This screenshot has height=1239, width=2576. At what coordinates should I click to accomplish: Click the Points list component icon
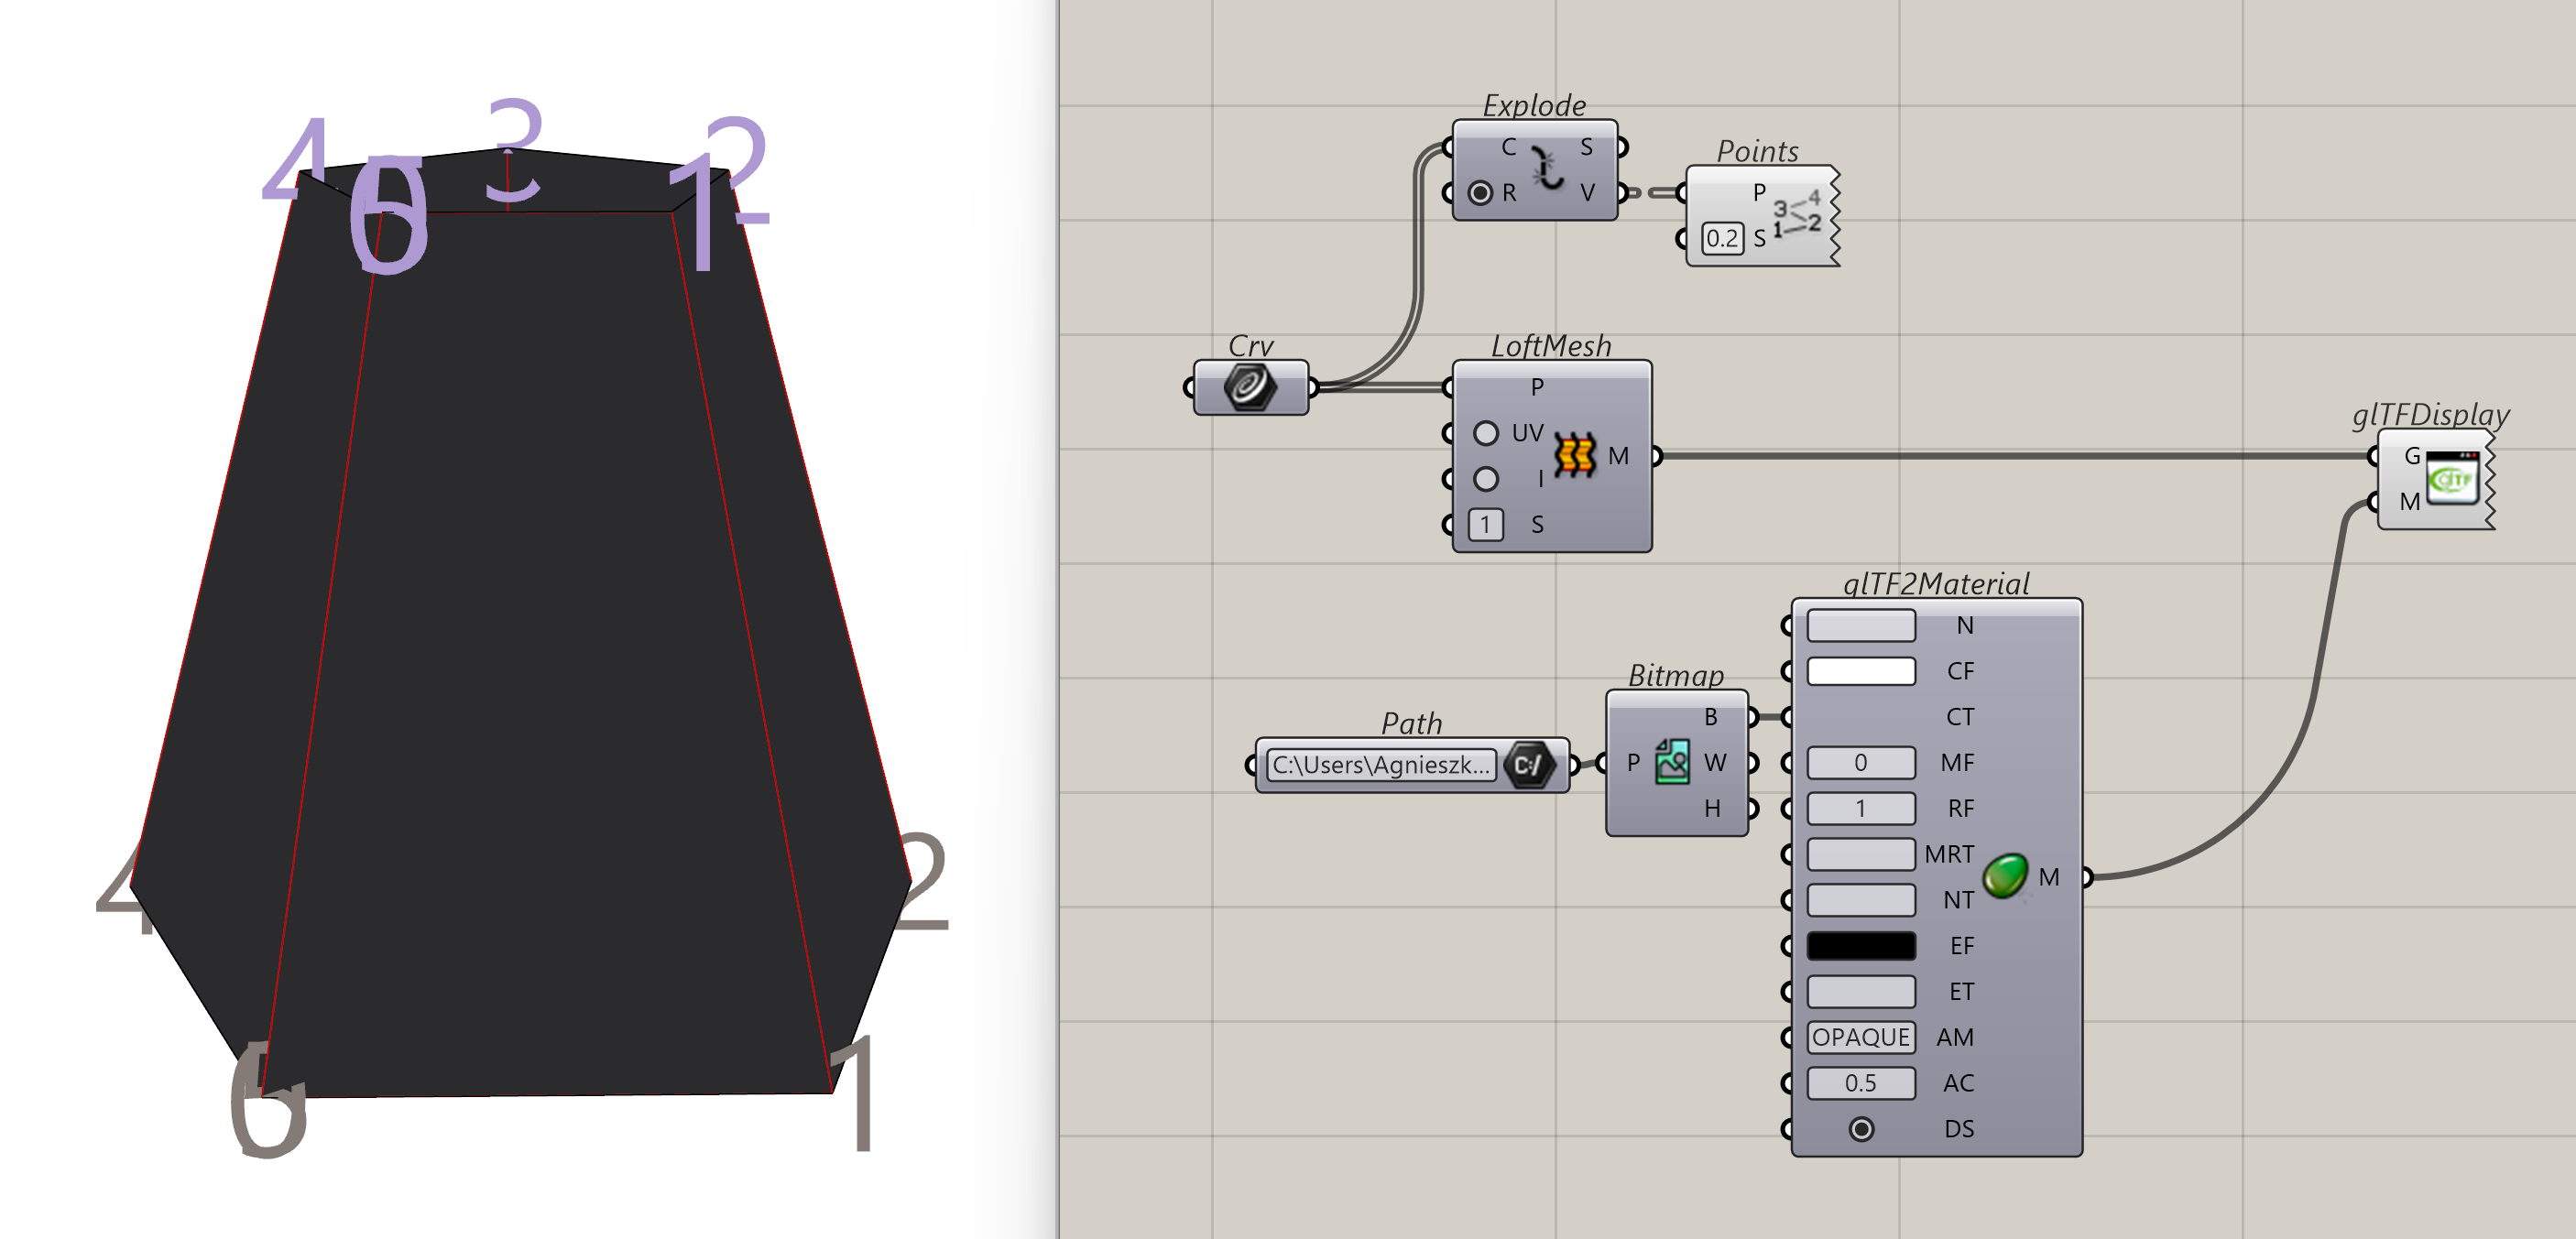click(1797, 215)
